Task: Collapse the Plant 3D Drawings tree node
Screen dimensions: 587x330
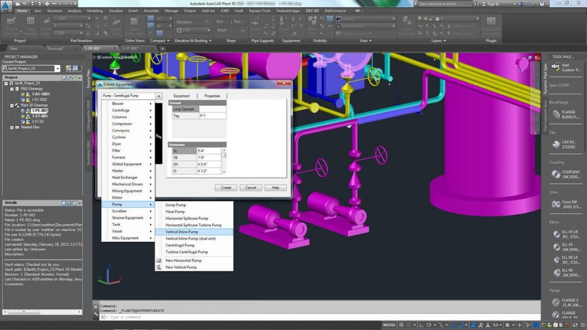Action: point(11,105)
